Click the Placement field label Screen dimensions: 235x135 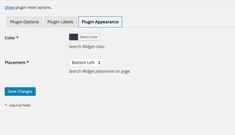click(15, 63)
